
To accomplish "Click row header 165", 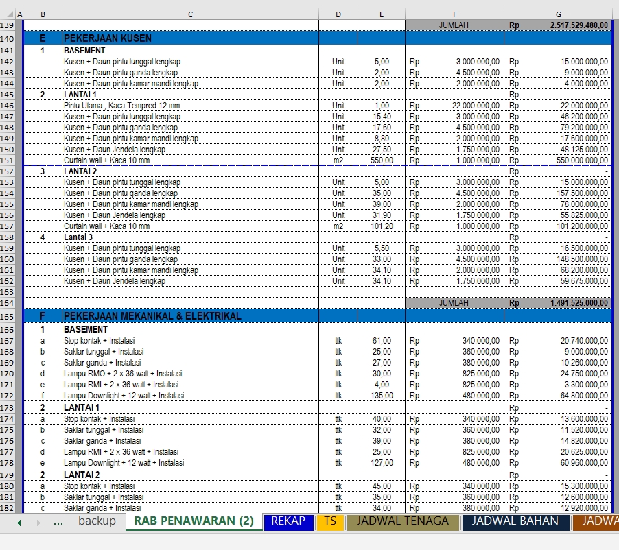I will point(8,316).
